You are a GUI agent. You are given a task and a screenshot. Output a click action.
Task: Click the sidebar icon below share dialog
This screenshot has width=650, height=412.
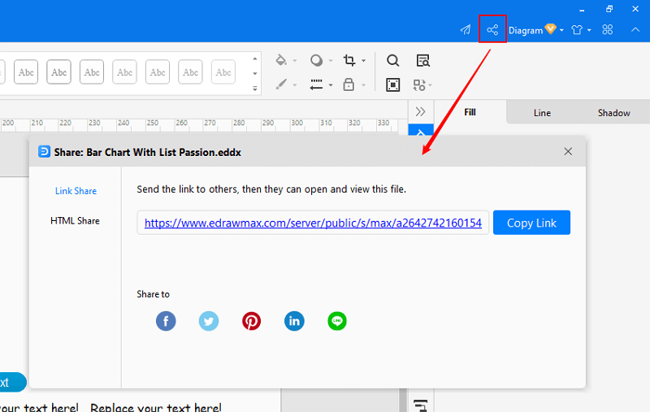click(420, 405)
